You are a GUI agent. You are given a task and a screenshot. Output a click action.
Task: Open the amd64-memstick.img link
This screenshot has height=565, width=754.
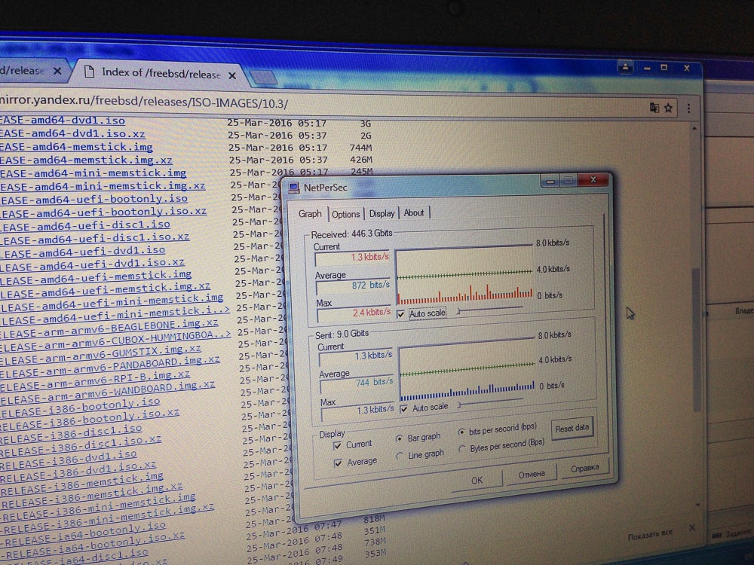(x=76, y=147)
